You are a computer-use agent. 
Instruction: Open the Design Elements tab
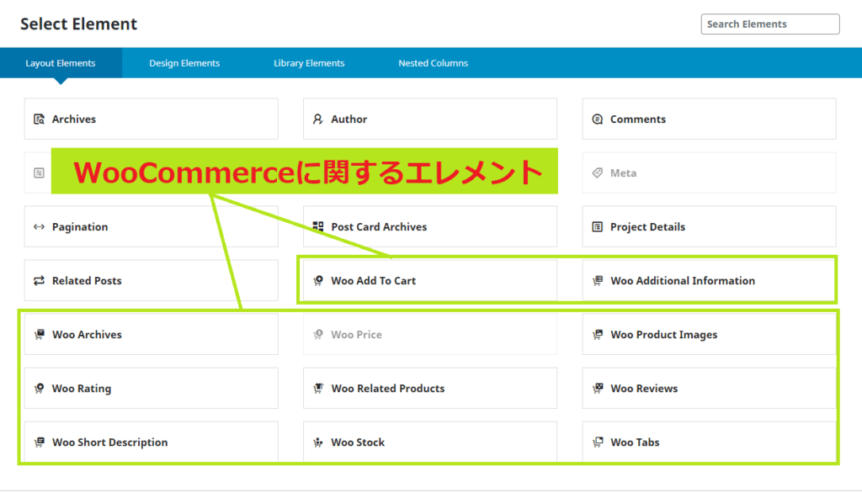tap(184, 63)
